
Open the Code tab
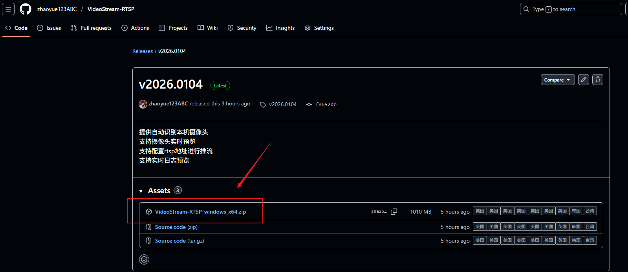[16, 28]
